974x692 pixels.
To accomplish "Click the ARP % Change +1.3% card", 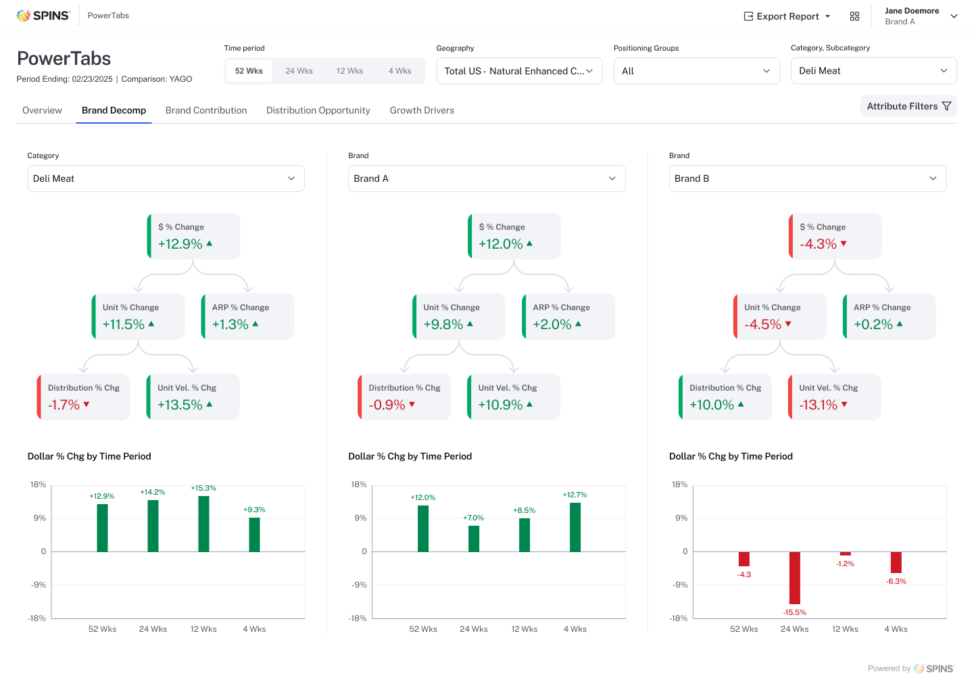I will point(247,316).
